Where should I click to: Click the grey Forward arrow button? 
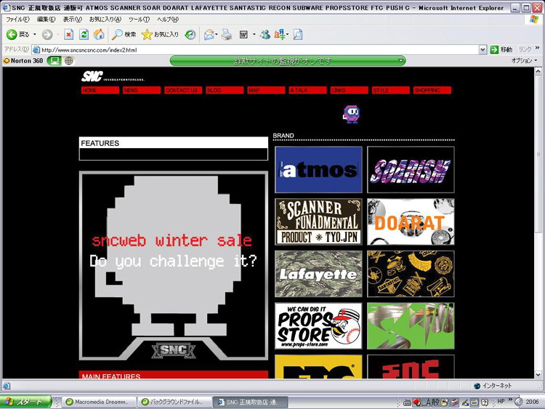47,34
